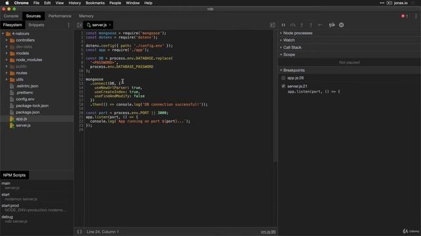Switch to the Console tab
The width and height of the screenshot is (421, 236).
pyautogui.click(x=11, y=16)
